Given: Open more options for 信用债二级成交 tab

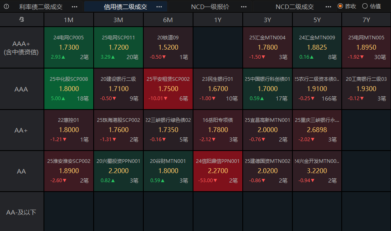Looking at the screenshot, I should pyautogui.click(x=159, y=7).
